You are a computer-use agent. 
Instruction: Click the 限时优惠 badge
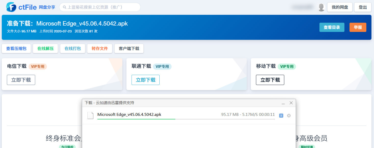point(307,147)
